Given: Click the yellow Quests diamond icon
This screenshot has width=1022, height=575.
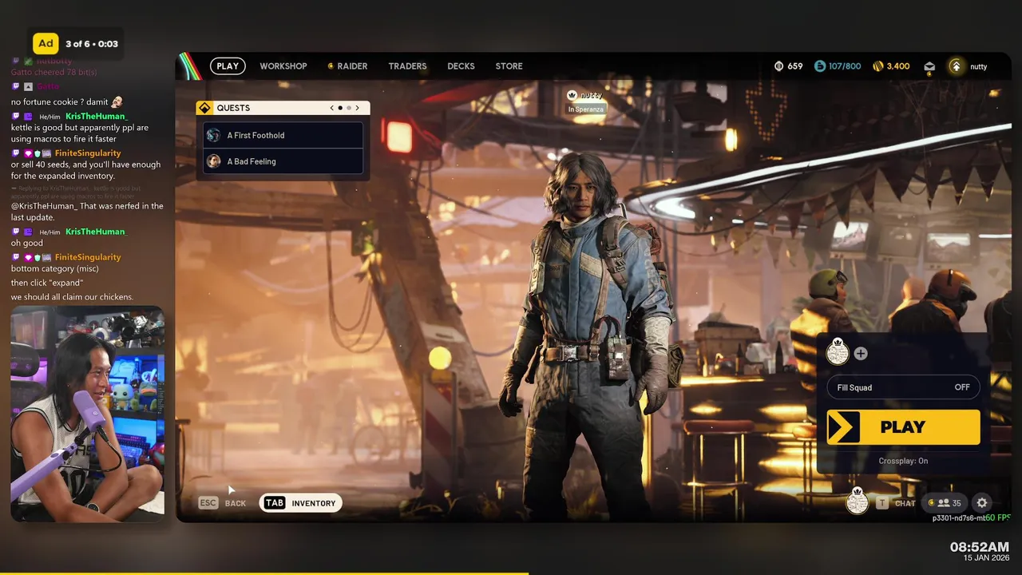Looking at the screenshot, I should [x=204, y=108].
